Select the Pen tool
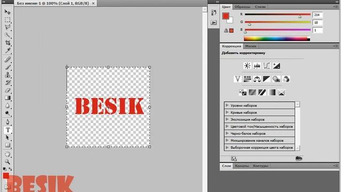 pyautogui.click(x=7, y=122)
